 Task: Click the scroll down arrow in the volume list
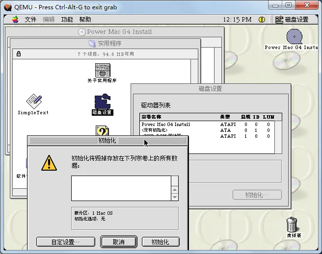tap(175, 197)
